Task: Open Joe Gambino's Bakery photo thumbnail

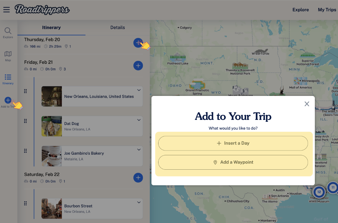Action: (52, 156)
